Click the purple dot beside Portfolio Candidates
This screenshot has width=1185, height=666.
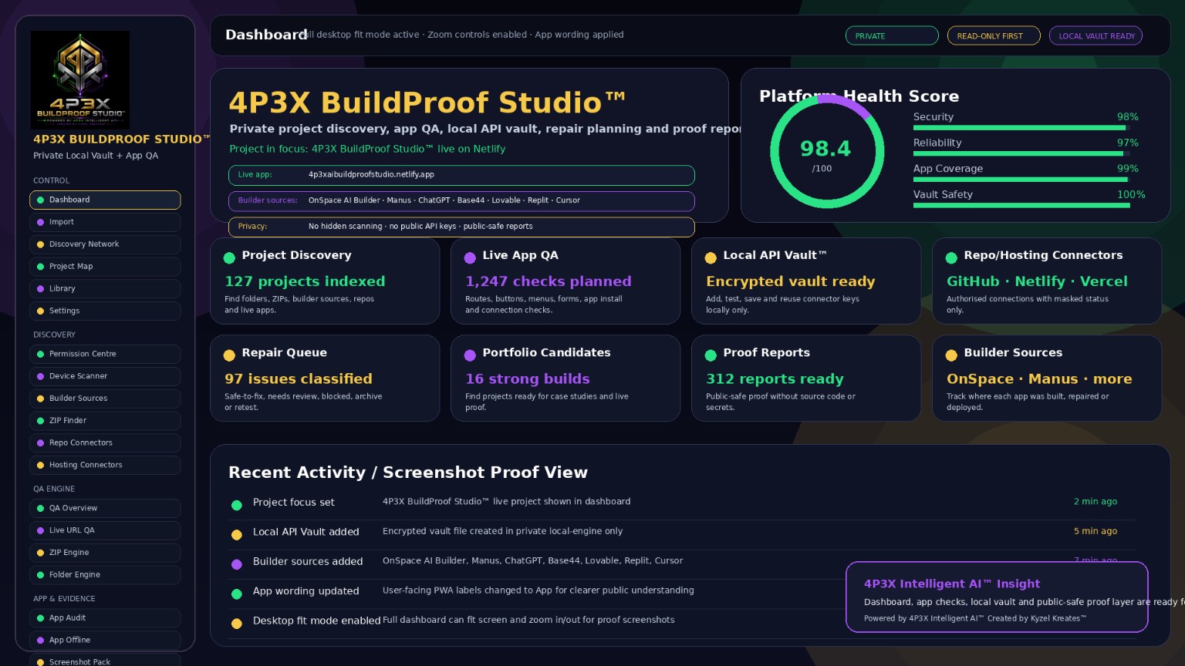pyautogui.click(x=470, y=355)
